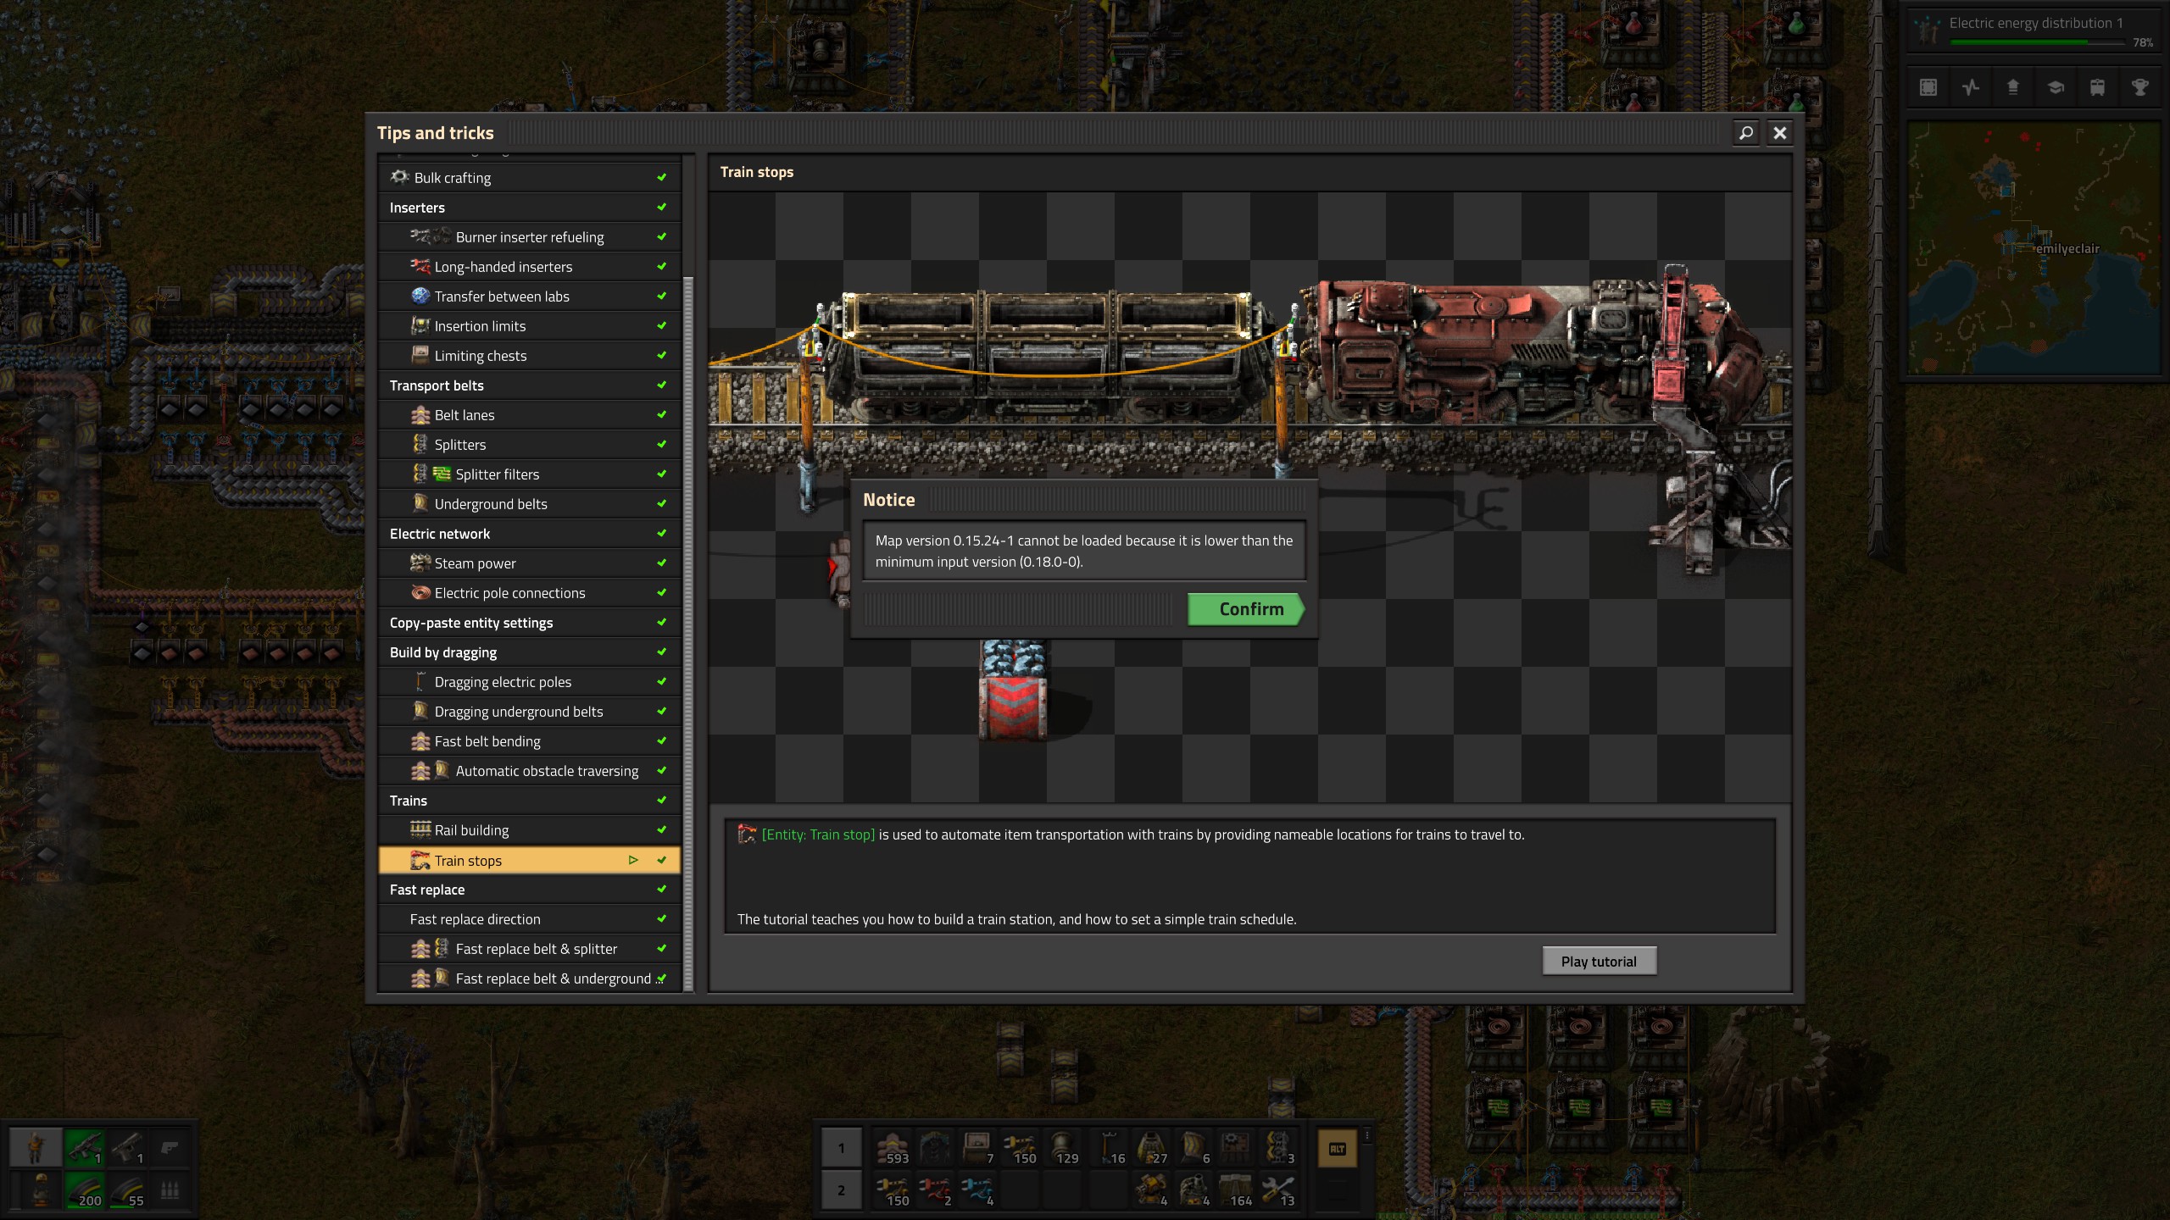Open the Automatic obstacle traversing tip
This screenshot has height=1220, width=2170.
[x=529, y=771]
